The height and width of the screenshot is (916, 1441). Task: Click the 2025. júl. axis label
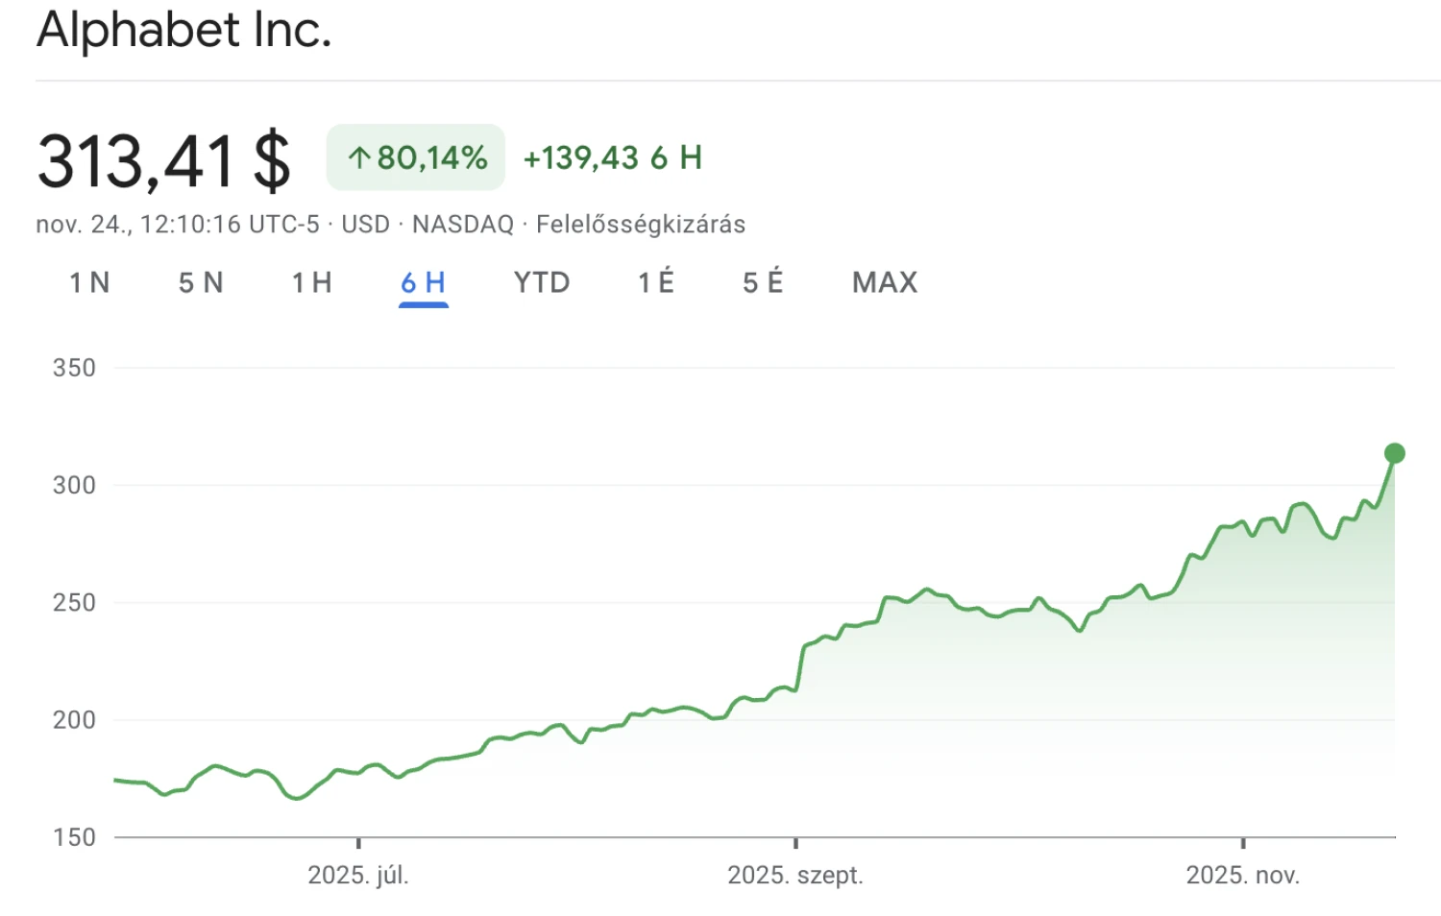point(358,875)
